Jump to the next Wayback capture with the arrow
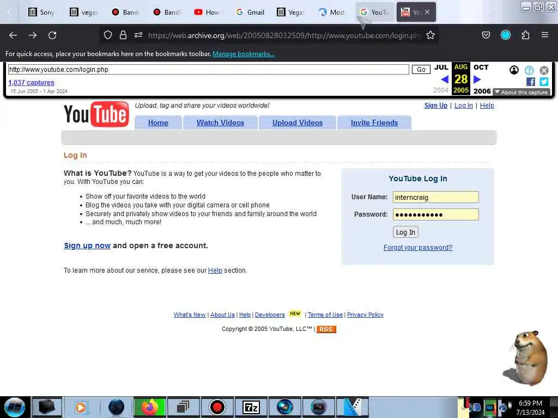The height and width of the screenshot is (418, 558). click(477, 79)
